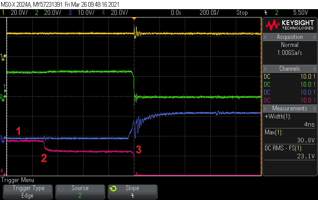Click blue 10.0:1 probe ratio
Image resolution: width=318 pixels, height=200 pixels.
[308, 93]
